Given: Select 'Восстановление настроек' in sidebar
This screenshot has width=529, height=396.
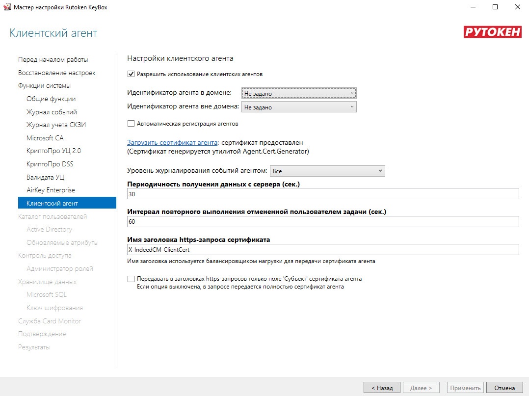Looking at the screenshot, I should point(56,73).
